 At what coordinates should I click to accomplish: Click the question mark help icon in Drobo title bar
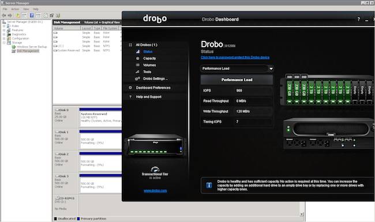[x=358, y=20]
